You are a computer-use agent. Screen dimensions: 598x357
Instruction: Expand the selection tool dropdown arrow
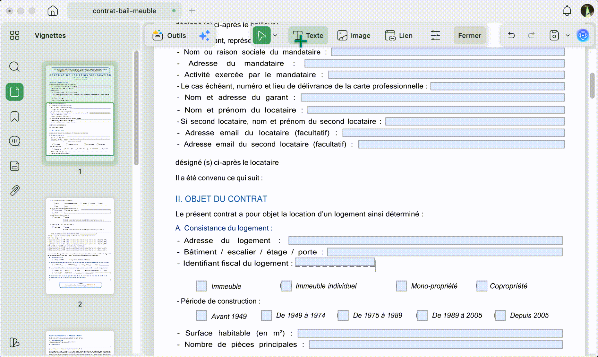275,35
